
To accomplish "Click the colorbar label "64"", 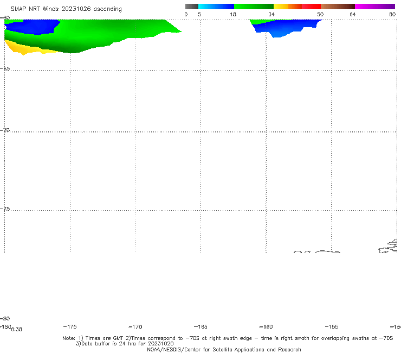I will coord(353,14).
